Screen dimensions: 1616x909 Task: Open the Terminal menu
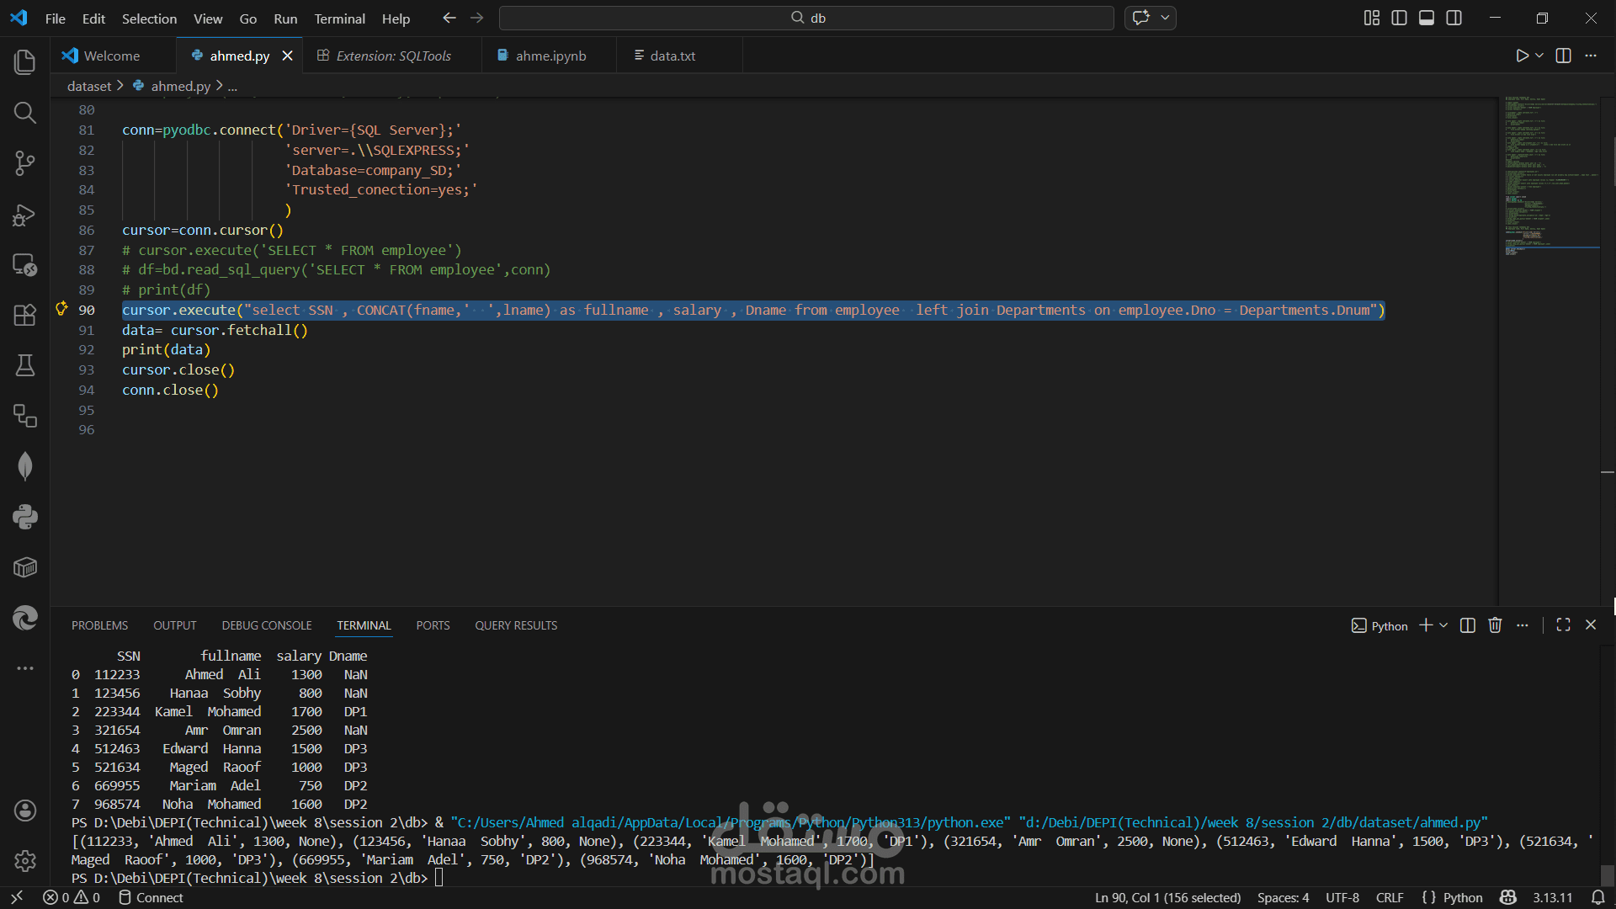[x=339, y=19]
